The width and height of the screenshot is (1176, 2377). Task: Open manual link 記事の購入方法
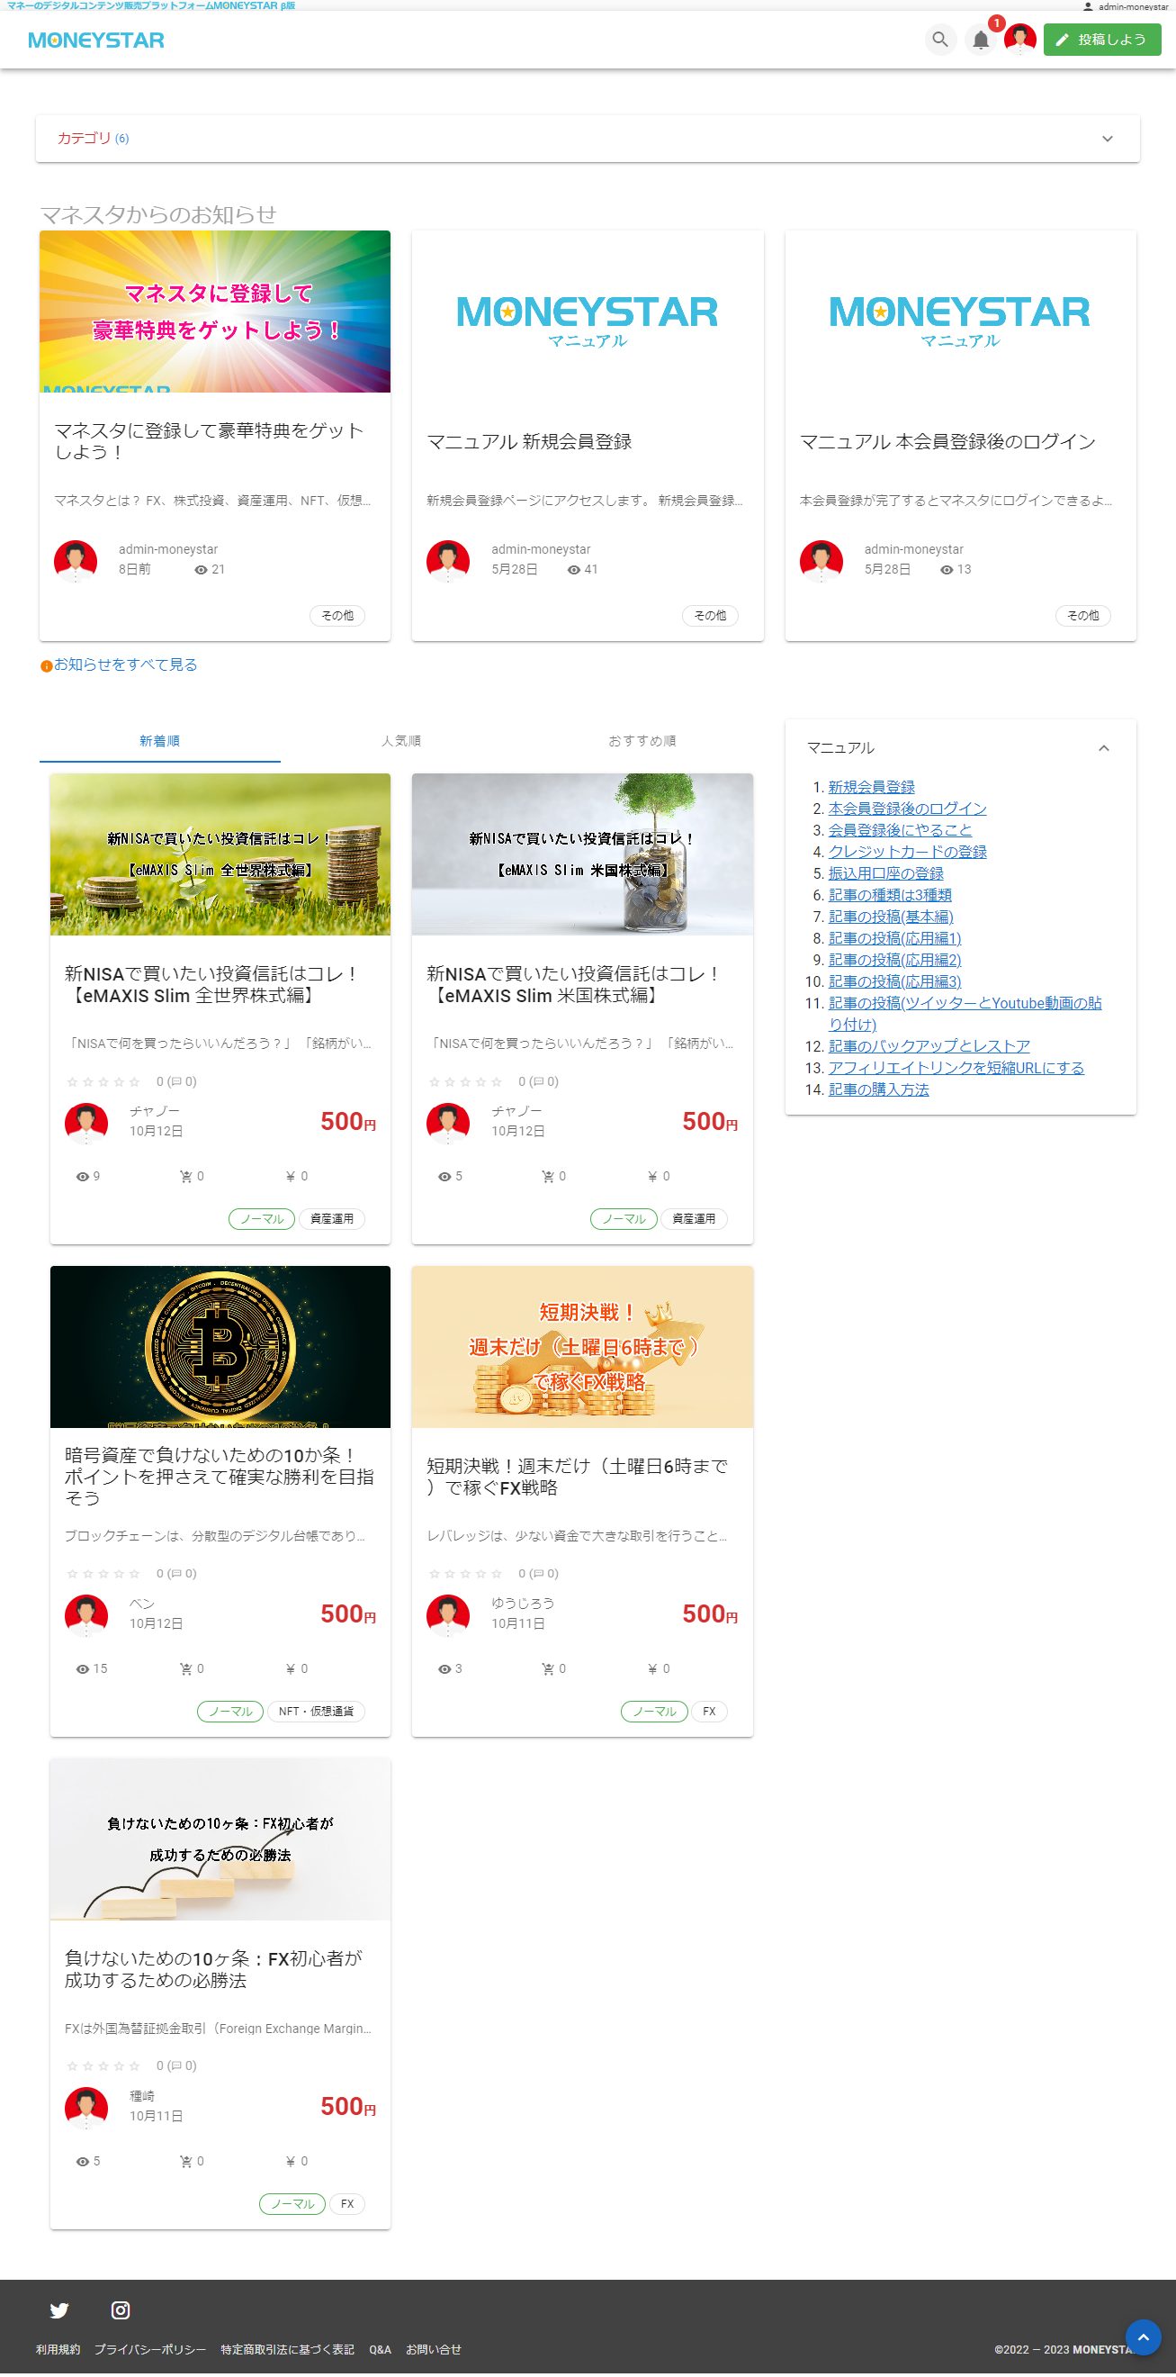879,1089
